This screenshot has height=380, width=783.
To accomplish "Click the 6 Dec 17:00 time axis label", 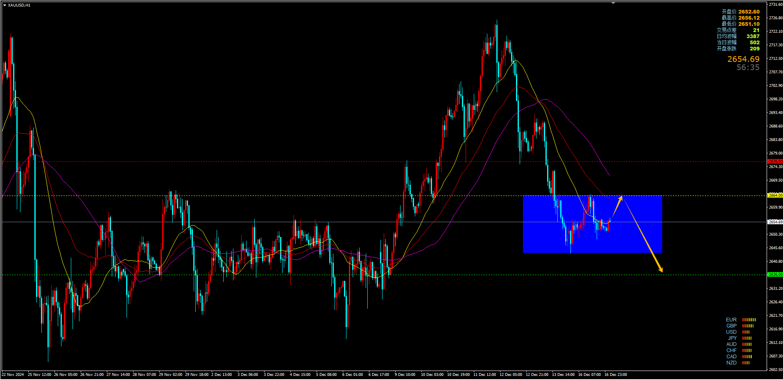I will point(379,375).
